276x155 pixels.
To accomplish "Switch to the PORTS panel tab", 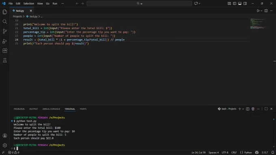I will point(83,109).
